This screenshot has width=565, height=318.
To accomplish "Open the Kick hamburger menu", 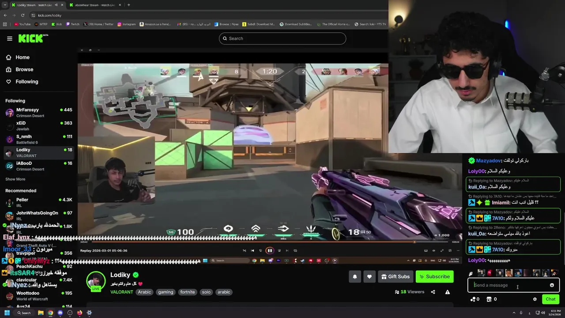I will tap(9, 38).
